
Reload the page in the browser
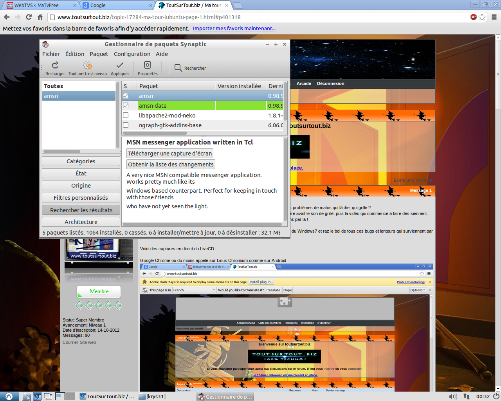tap(29, 17)
